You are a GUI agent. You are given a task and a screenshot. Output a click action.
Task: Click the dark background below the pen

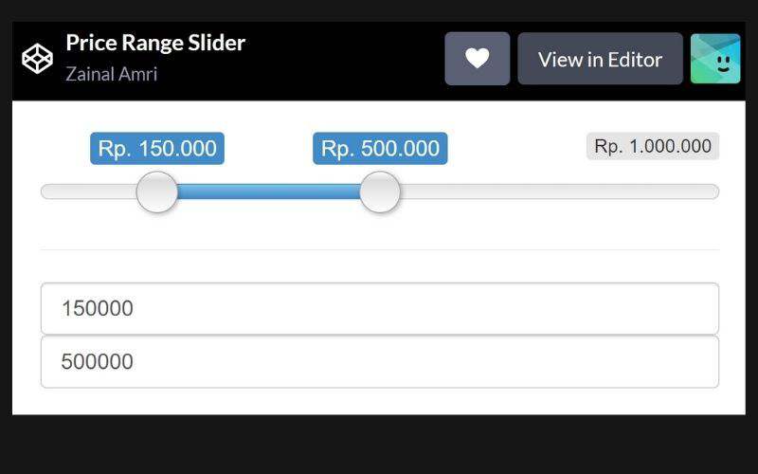379,444
